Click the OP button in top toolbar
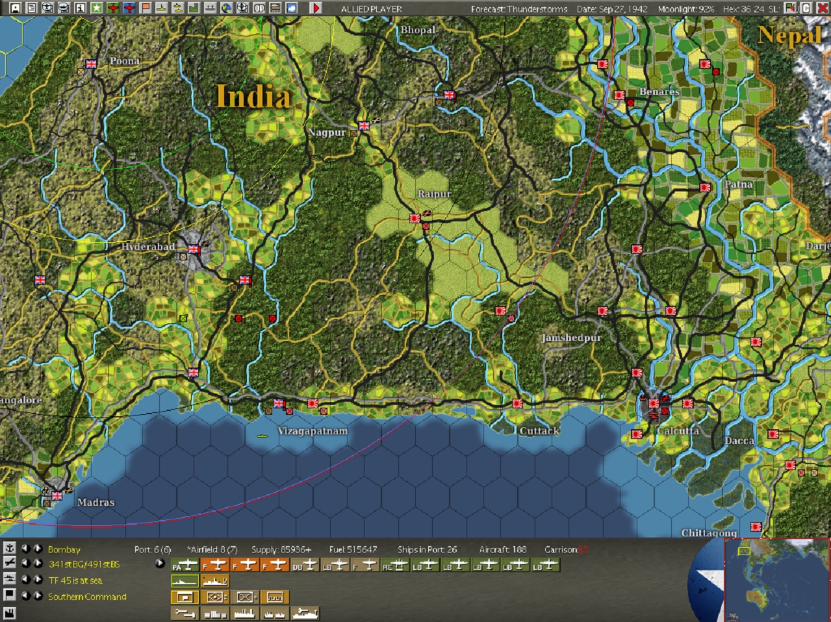The image size is (831, 622). tap(259, 8)
